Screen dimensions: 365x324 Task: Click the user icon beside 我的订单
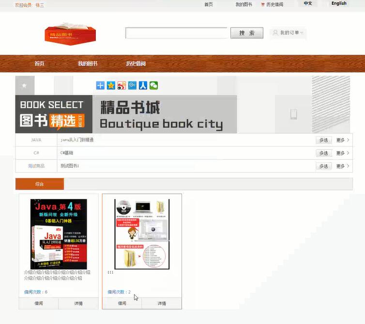[275, 32]
